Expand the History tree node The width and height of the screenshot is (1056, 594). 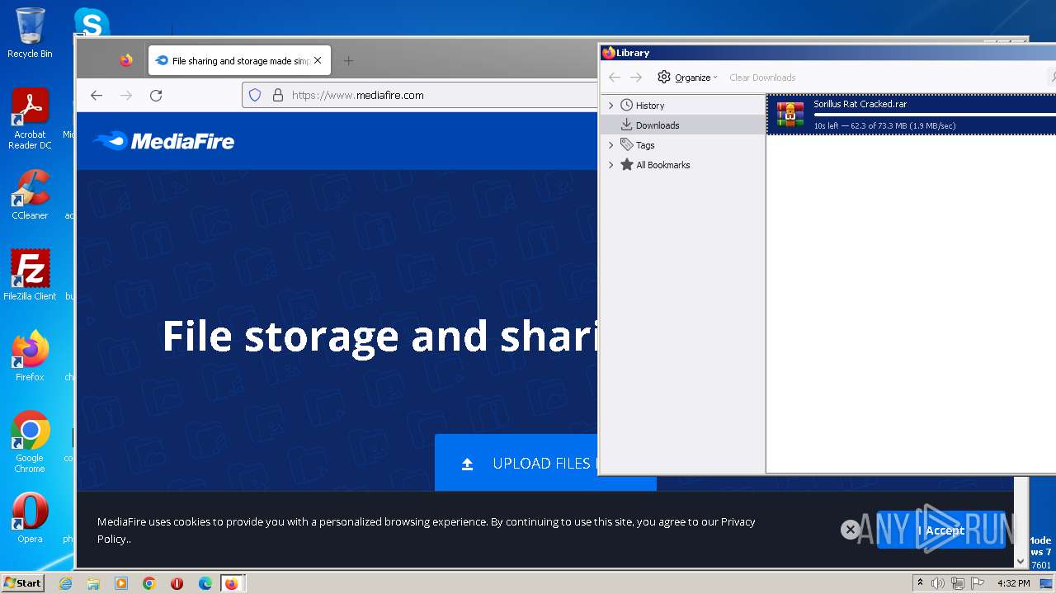[x=610, y=106]
